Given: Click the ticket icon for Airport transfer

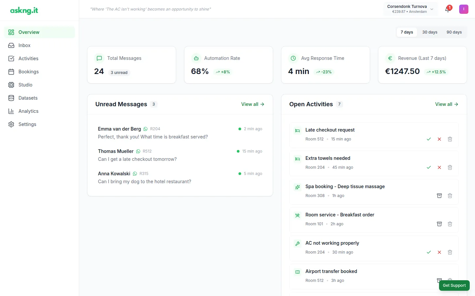Looking at the screenshot, I should pyautogui.click(x=298, y=272).
